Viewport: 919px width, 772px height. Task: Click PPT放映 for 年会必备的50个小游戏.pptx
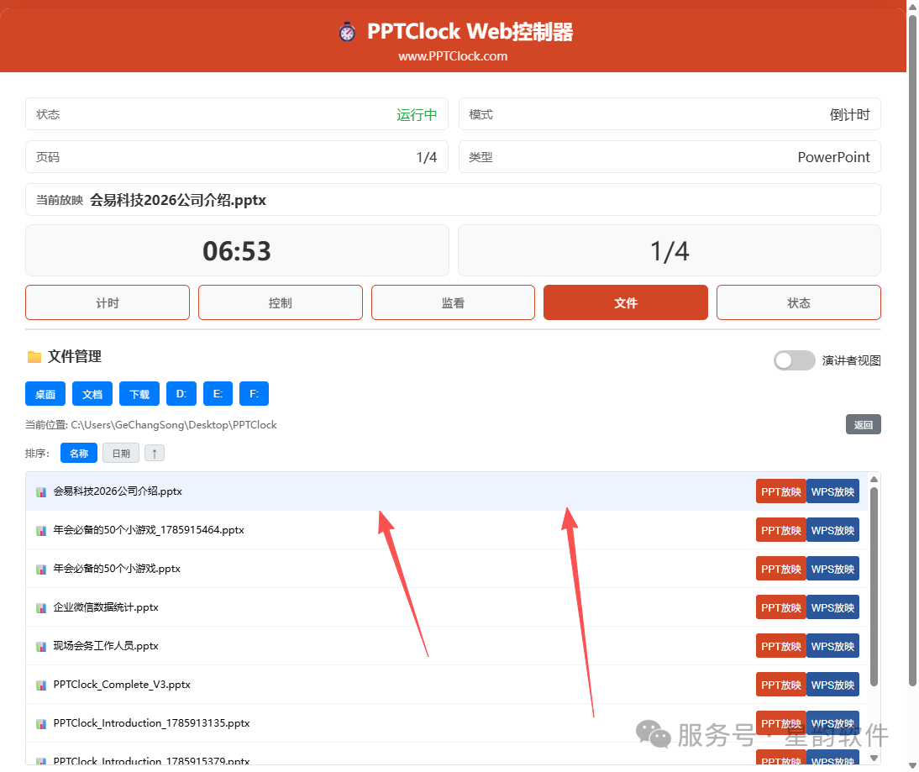click(x=780, y=569)
